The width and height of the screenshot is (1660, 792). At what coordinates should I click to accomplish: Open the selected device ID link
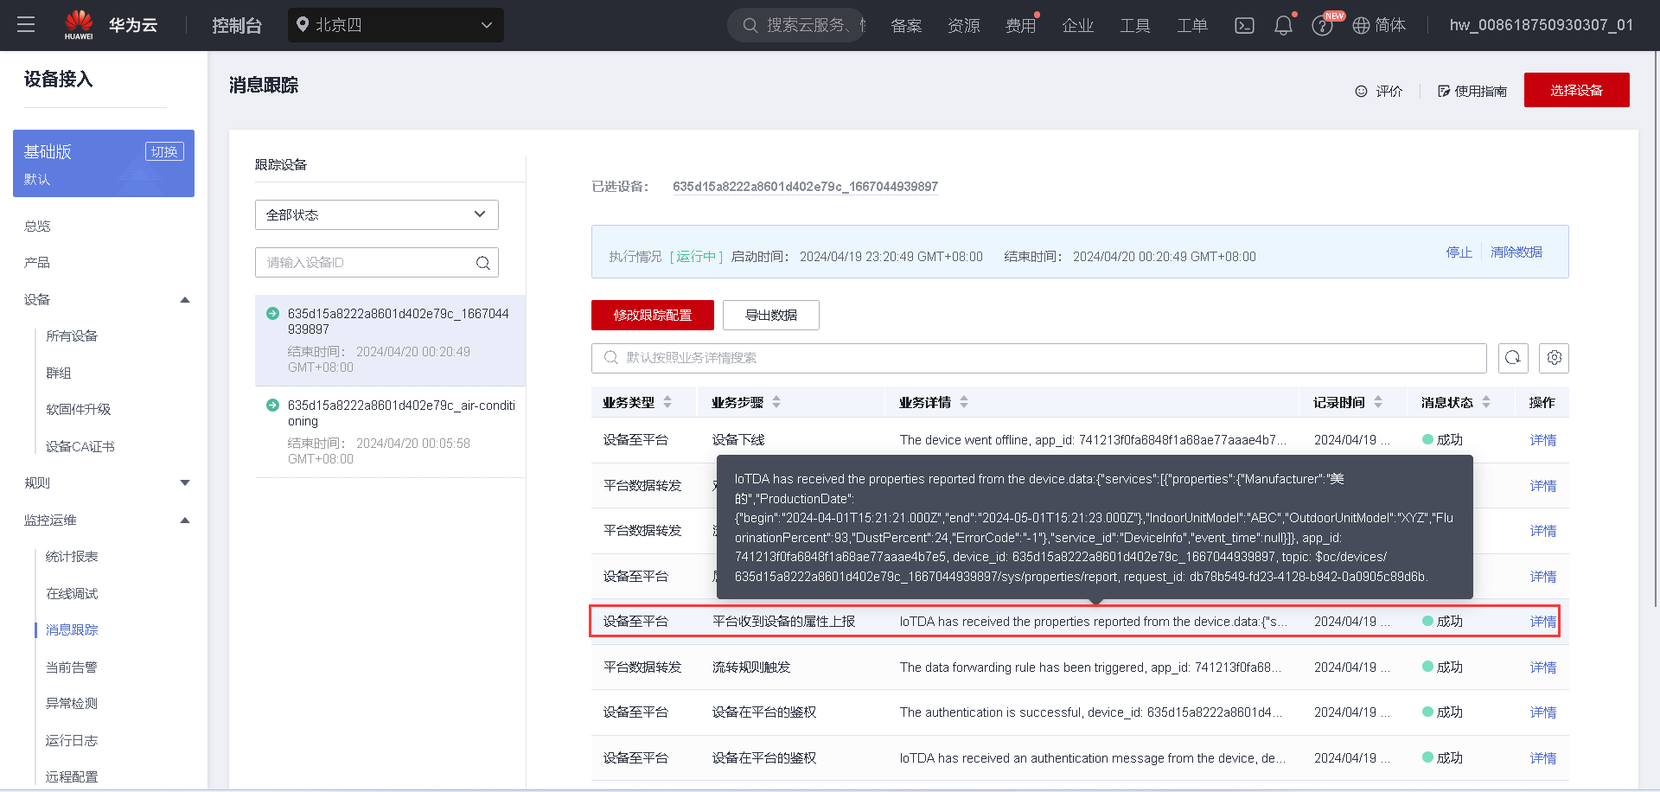point(805,186)
